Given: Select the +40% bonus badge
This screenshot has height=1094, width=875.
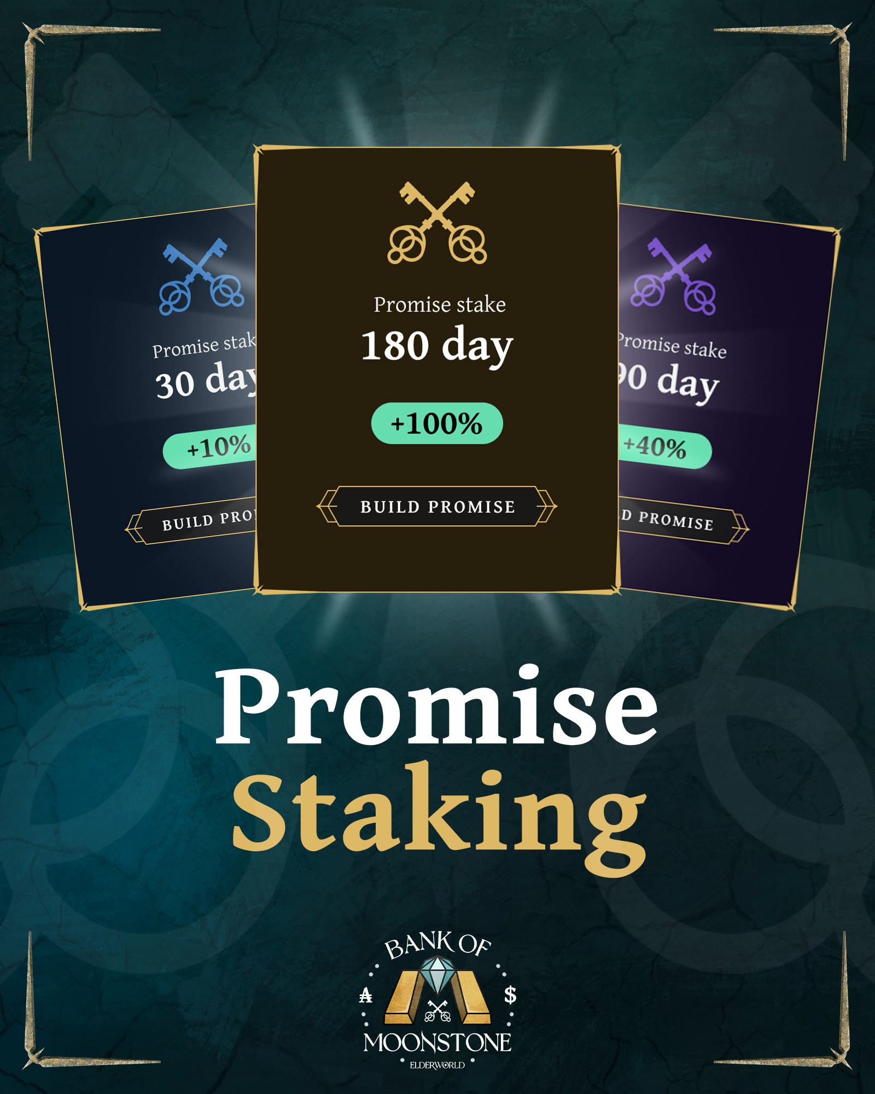Looking at the screenshot, I should pos(666,447).
